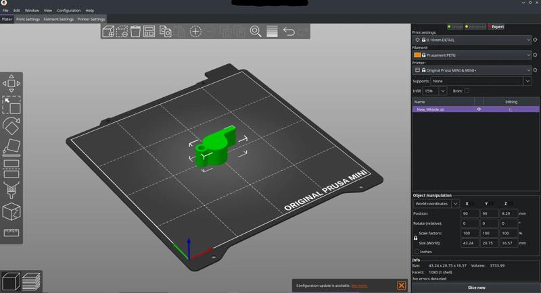The width and height of the screenshot is (541, 293).
Task: Select the Place on face tool
Action: coord(11,148)
